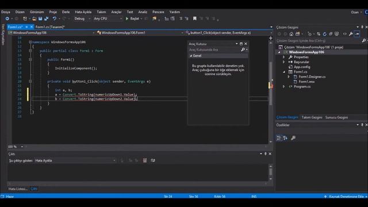
Task: Clear all output in Çıktı panel
Action: click(x=145, y=160)
